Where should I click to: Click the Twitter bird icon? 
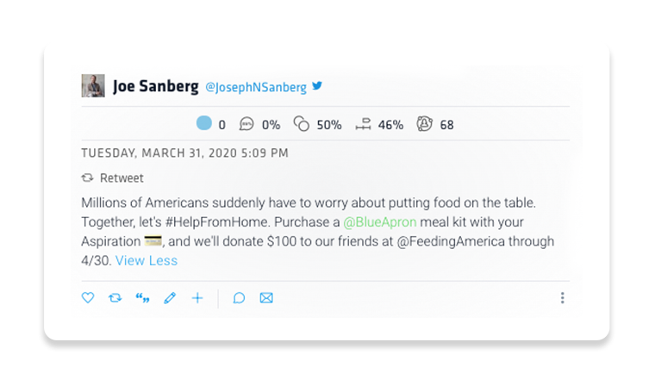317,86
